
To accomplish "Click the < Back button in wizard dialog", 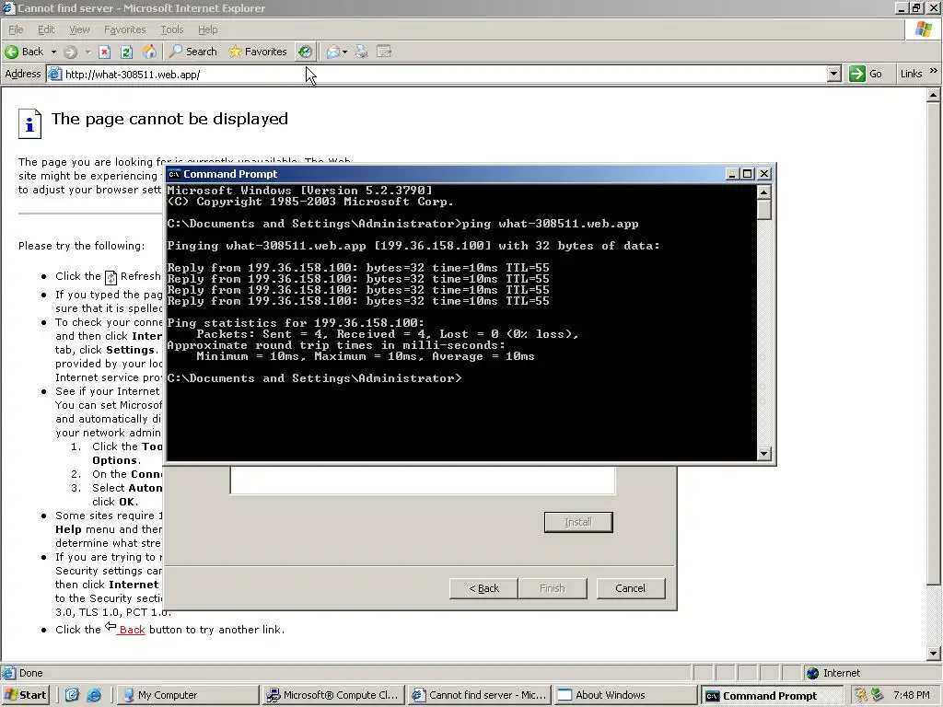I will point(483,588).
